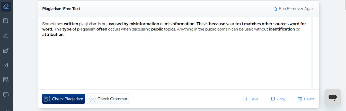Click the bold word identification in text
This screenshot has width=346, height=111.
(x=282, y=29)
